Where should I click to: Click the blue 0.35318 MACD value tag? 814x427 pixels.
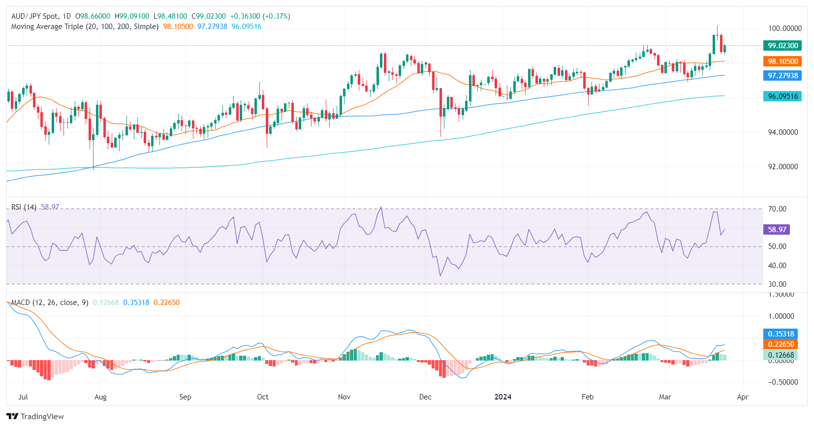tap(781, 334)
